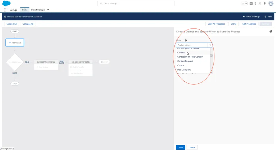Click the Object field info icon
276x150 pixels.
point(186,40)
